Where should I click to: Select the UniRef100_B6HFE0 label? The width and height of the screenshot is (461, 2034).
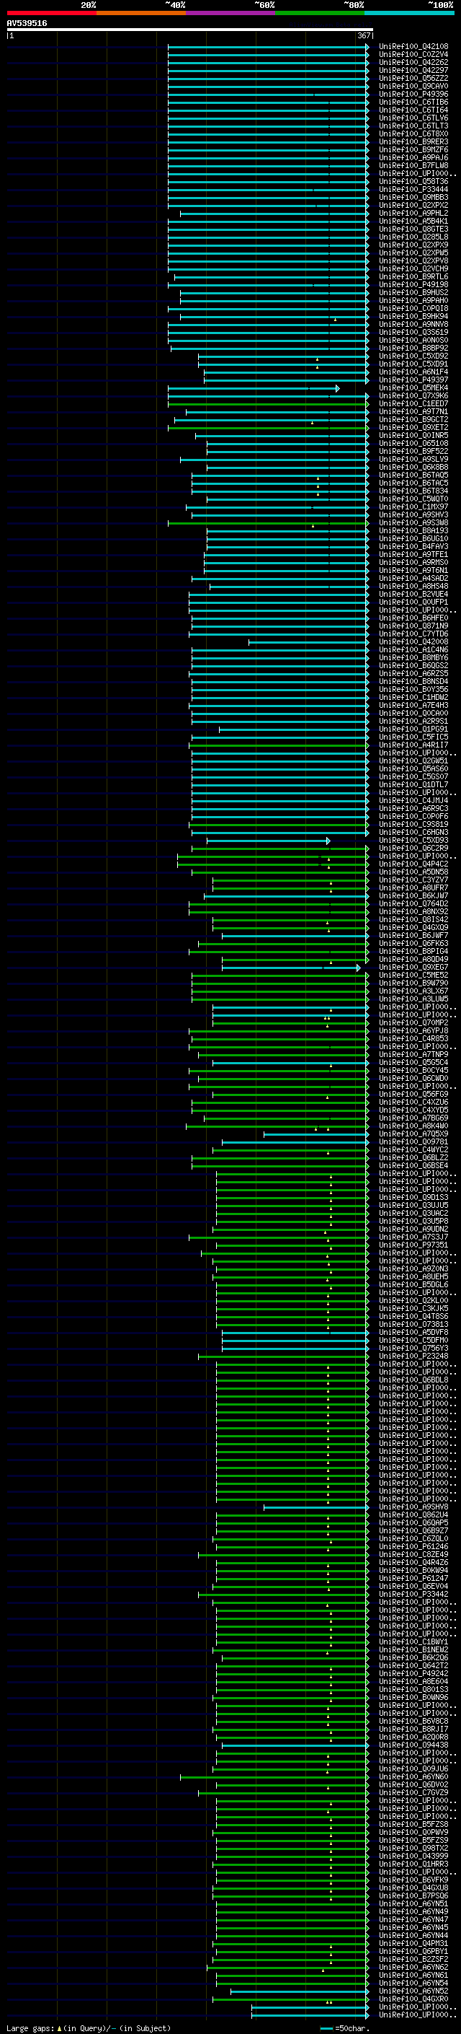413,618
